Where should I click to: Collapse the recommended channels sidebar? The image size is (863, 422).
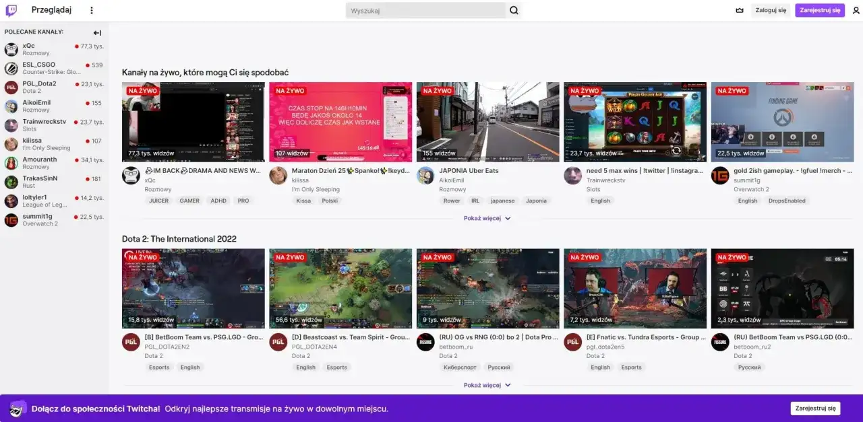coord(96,32)
